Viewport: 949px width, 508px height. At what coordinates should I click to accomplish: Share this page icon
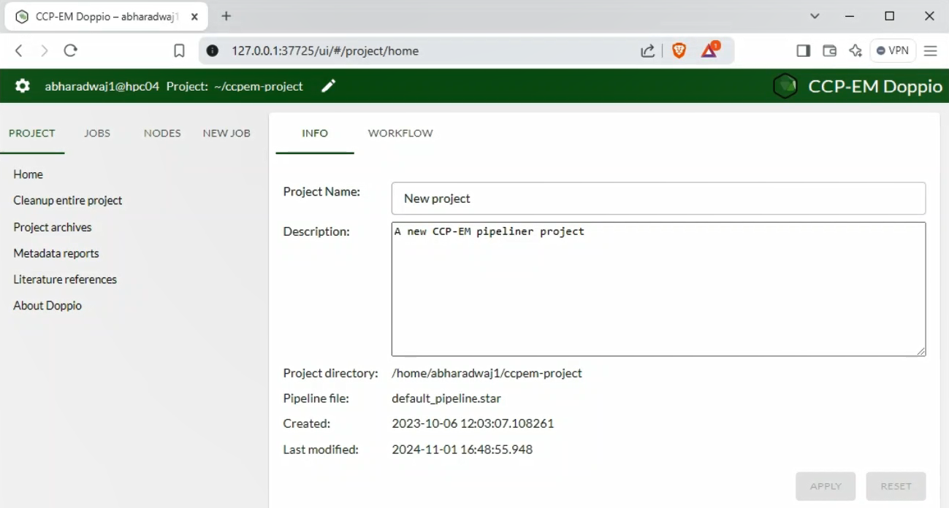[647, 50]
